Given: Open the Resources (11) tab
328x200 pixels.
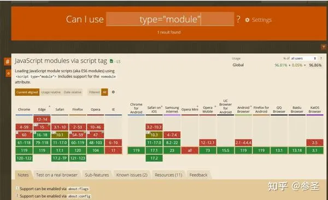Looking at the screenshot, I should coord(168,175).
